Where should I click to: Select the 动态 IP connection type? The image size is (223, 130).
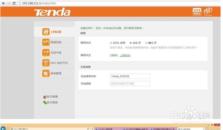point(130,43)
